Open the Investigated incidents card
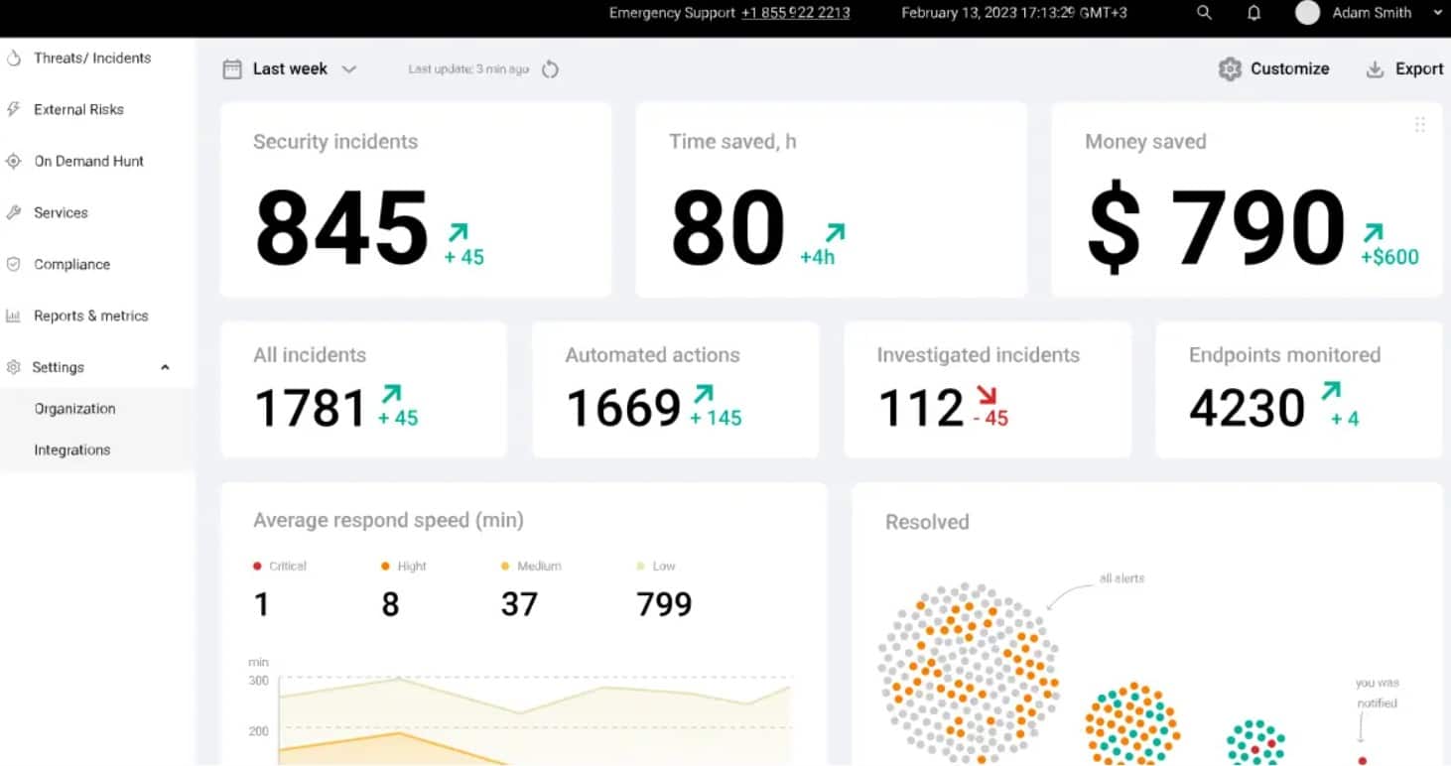This screenshot has width=1451, height=766. tap(987, 390)
